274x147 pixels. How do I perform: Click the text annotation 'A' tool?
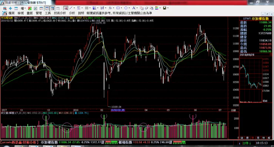(134, 8)
